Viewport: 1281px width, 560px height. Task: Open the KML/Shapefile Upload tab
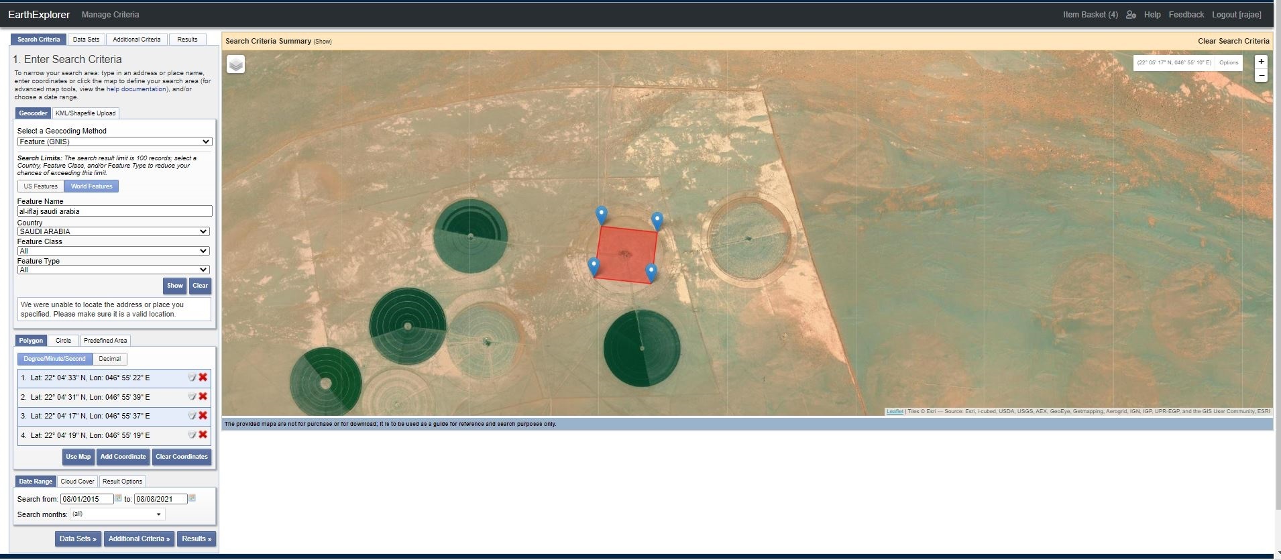click(85, 113)
